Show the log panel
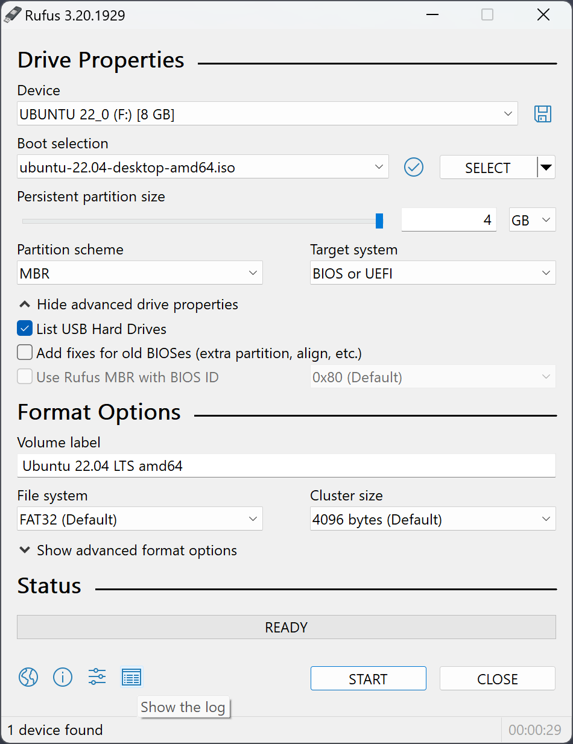Screen dimensions: 573x744 131,677
